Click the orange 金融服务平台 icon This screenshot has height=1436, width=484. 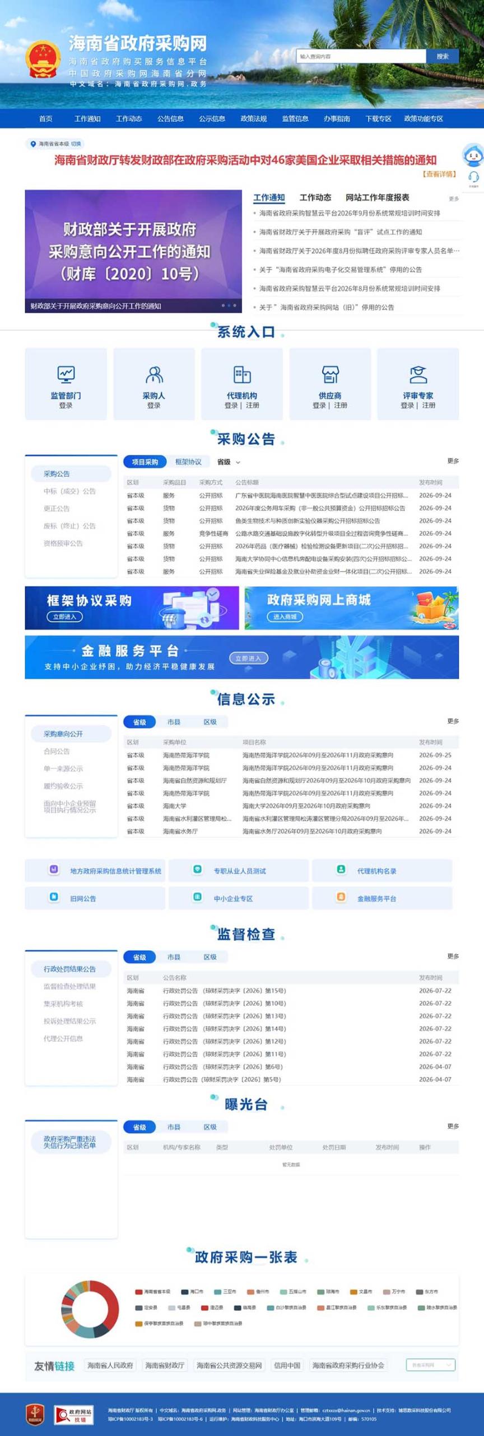[341, 897]
